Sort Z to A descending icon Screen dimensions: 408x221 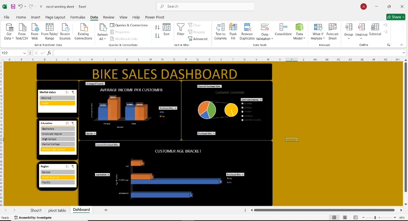(157, 36)
